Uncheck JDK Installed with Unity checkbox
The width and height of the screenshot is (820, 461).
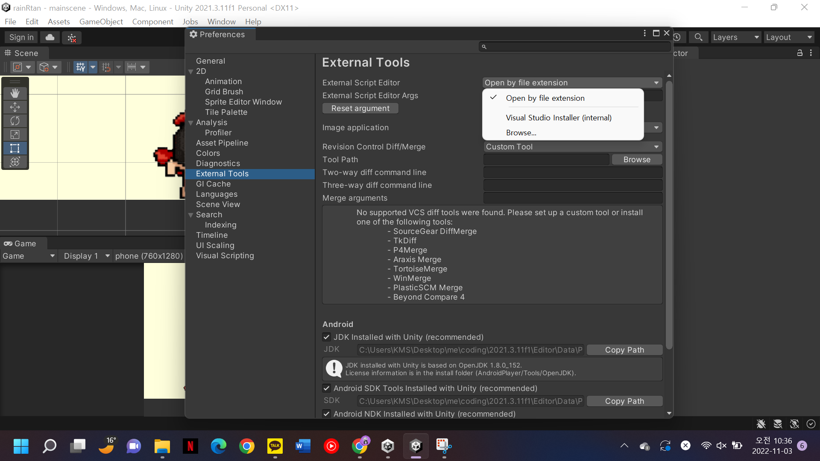pyautogui.click(x=327, y=337)
